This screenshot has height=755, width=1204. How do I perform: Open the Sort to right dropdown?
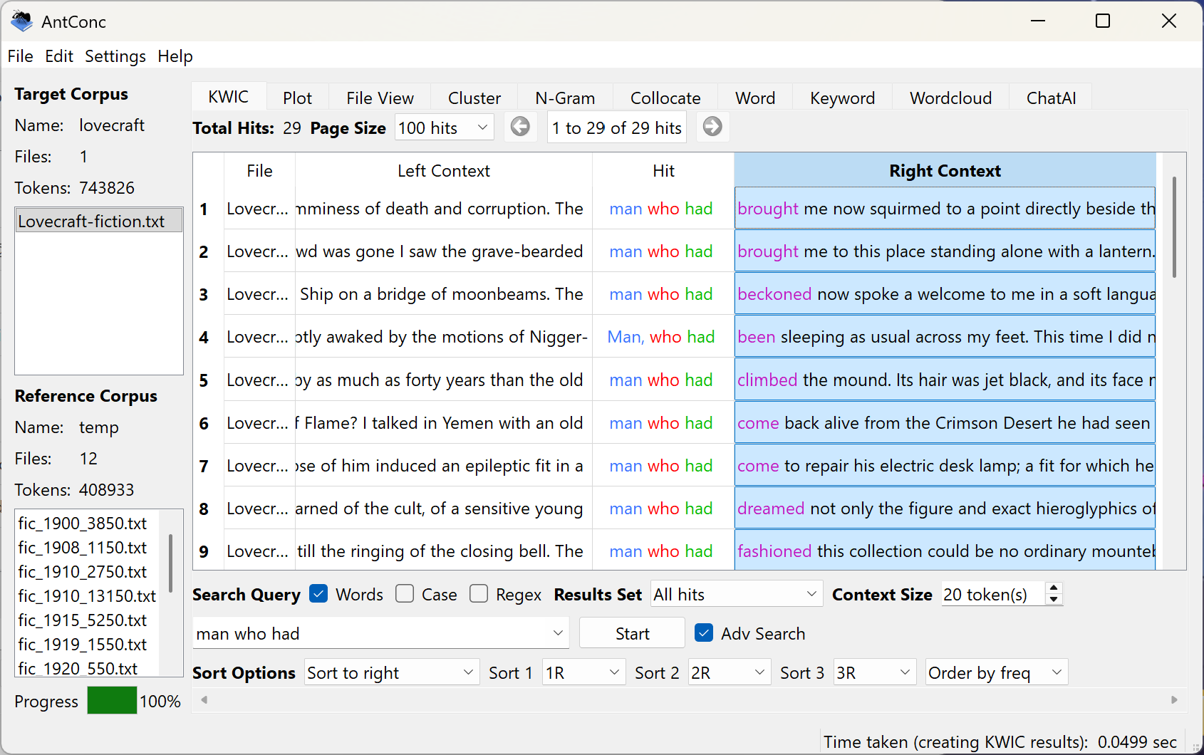390,672
